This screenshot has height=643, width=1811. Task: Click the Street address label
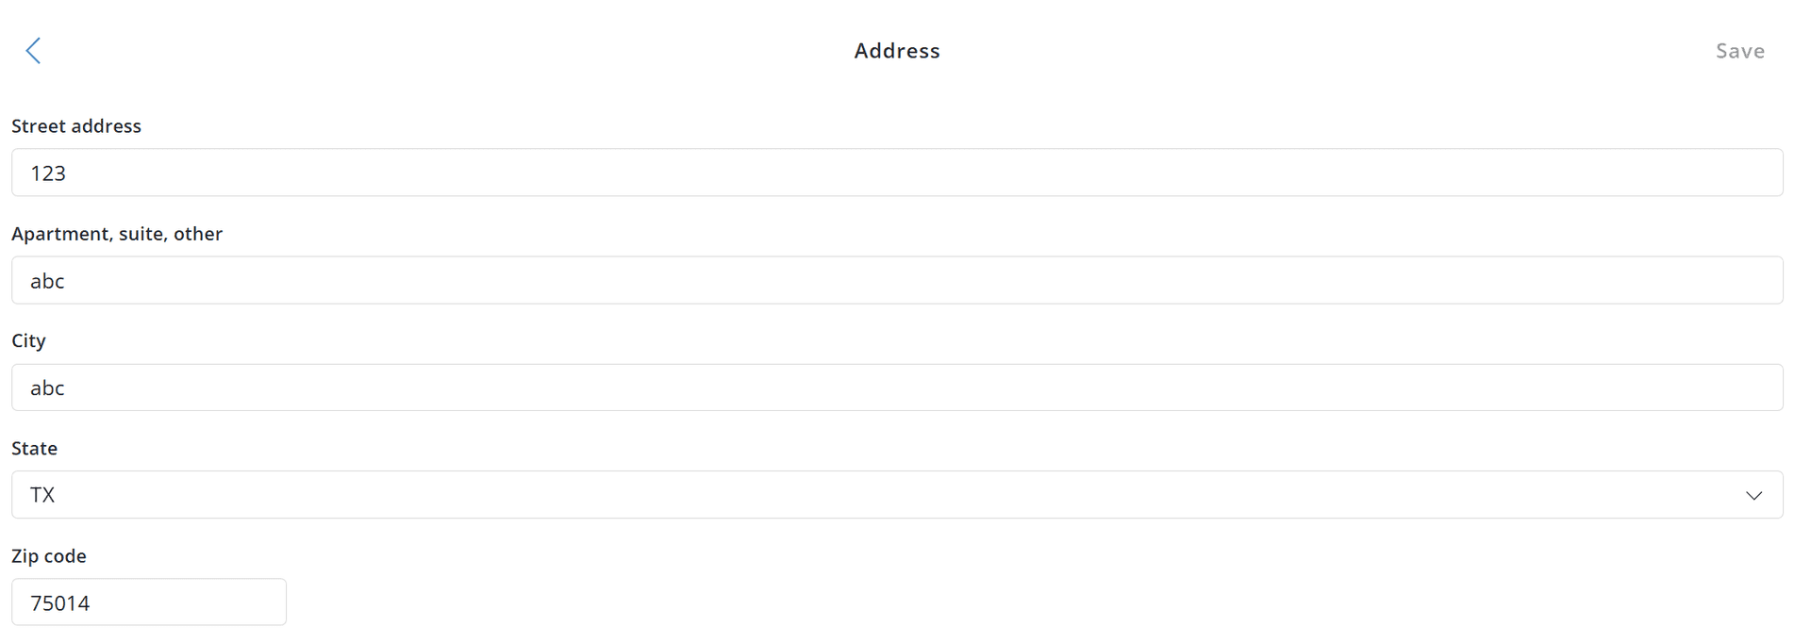point(76,125)
